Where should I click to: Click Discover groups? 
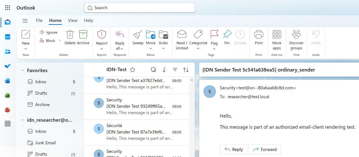(x=296, y=40)
